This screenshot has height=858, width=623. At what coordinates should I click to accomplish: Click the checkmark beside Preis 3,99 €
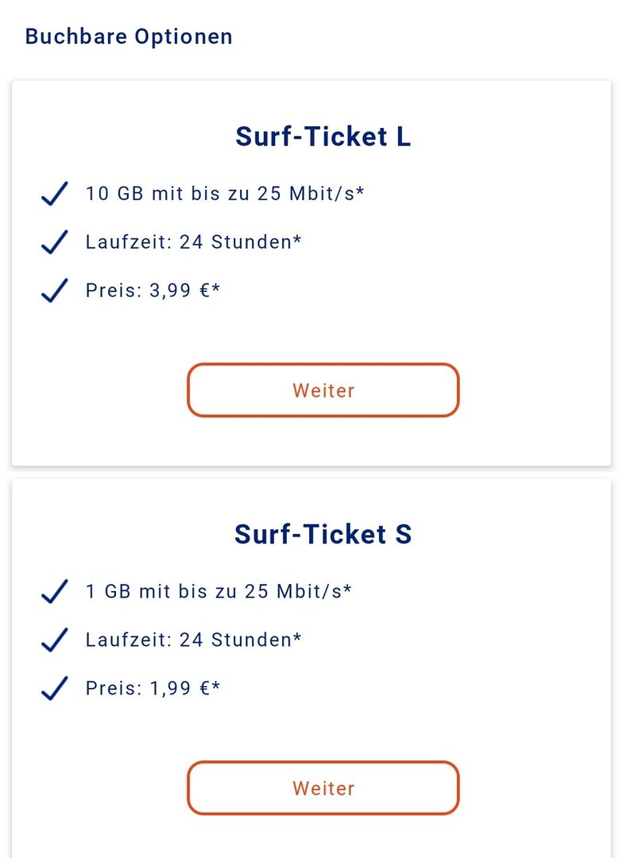click(x=53, y=291)
